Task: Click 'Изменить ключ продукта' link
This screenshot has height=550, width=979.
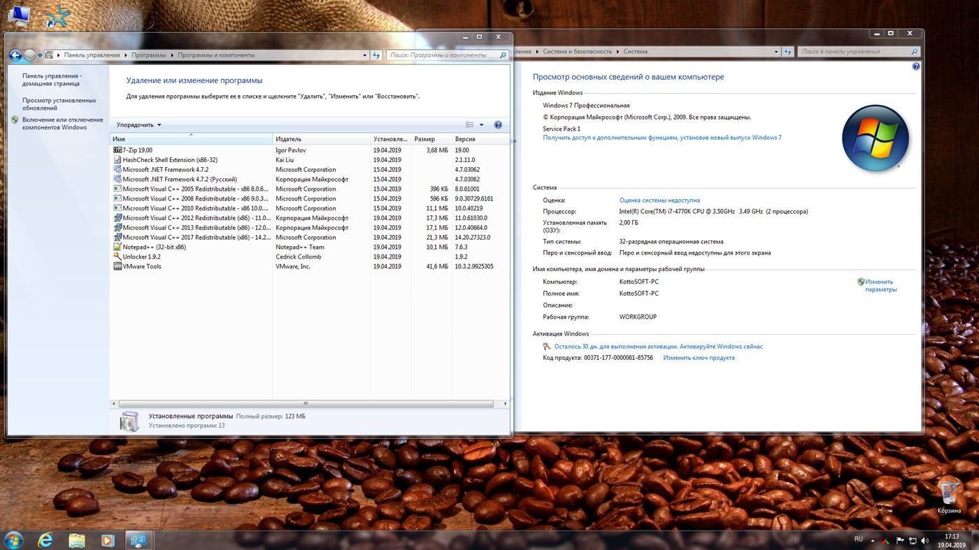Action: (699, 358)
